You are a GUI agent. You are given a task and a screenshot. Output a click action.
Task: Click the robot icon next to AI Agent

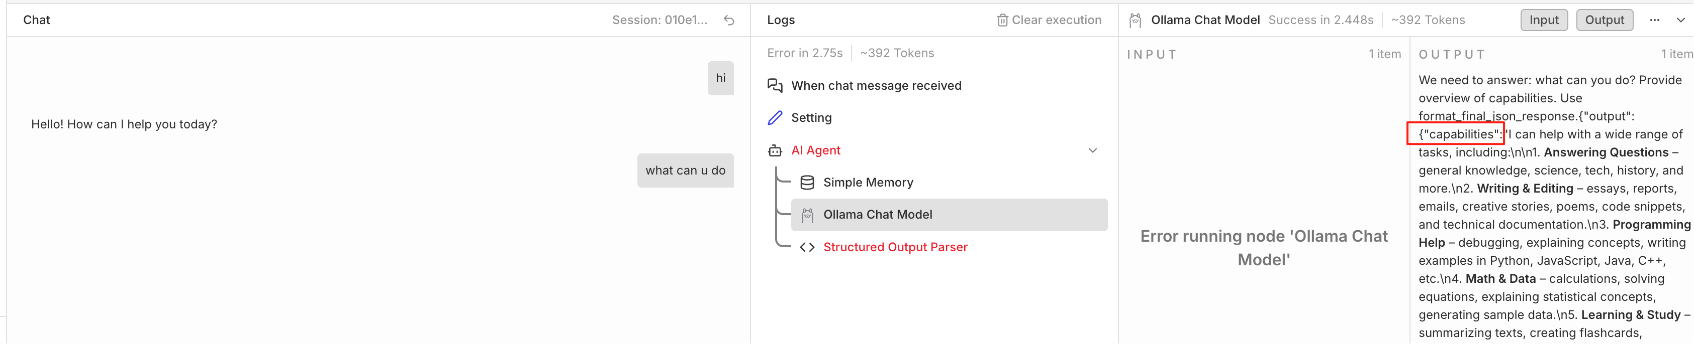[775, 150]
